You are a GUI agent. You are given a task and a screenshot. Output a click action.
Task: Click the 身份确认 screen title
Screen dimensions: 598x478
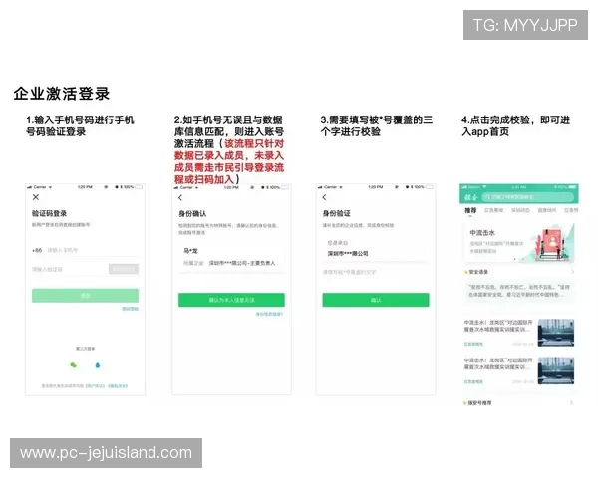(192, 214)
